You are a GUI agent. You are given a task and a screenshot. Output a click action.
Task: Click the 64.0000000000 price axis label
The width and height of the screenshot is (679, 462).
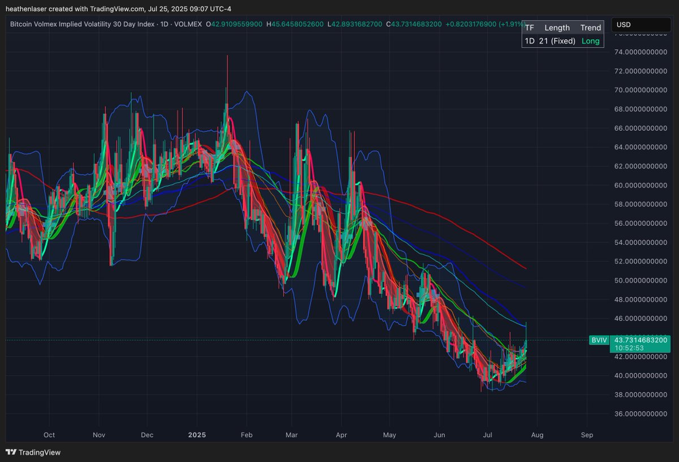[x=641, y=147]
